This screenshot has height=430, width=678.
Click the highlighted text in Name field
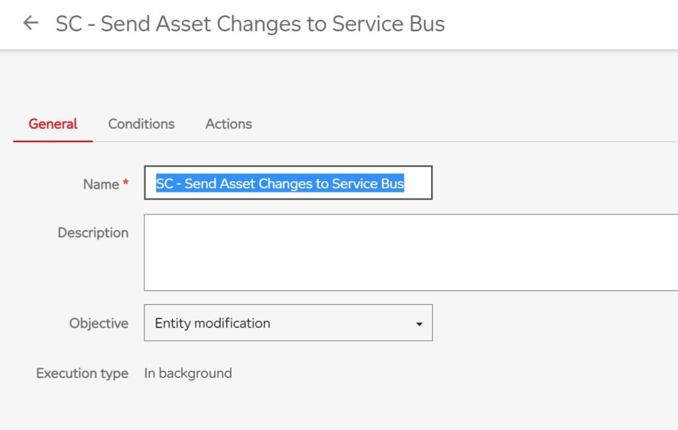[x=279, y=183]
